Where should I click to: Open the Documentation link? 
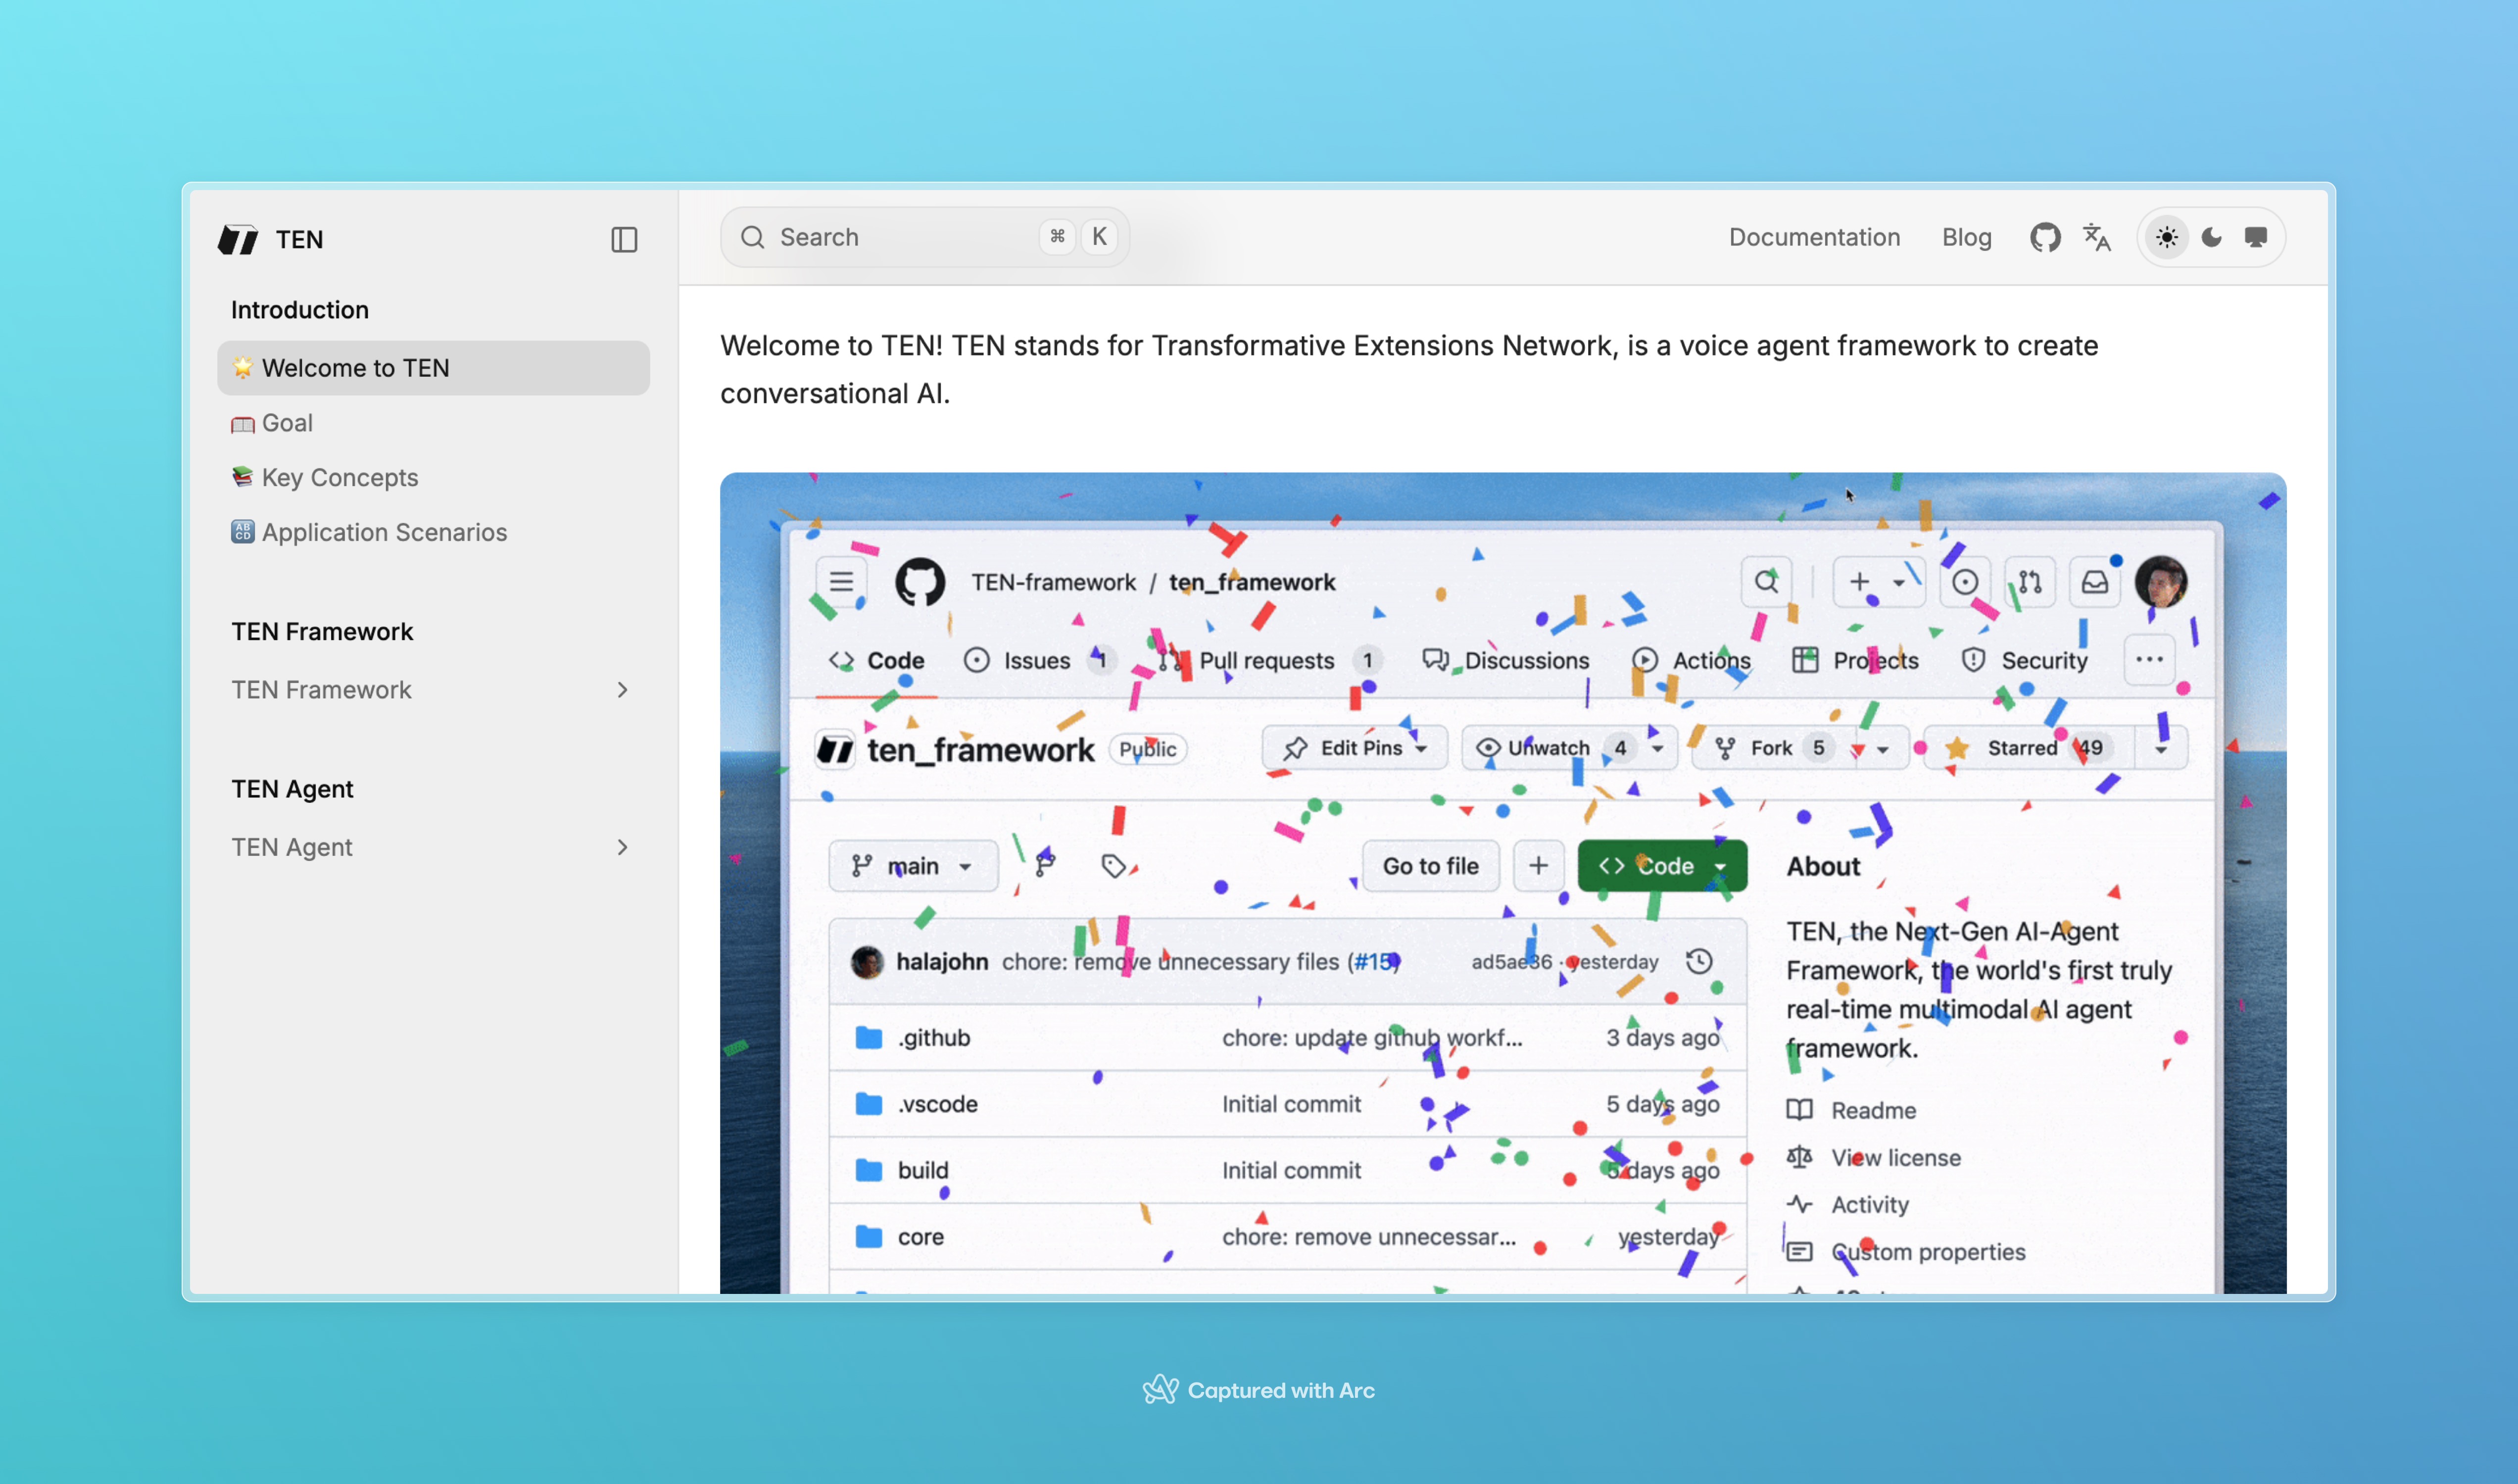pos(1813,238)
